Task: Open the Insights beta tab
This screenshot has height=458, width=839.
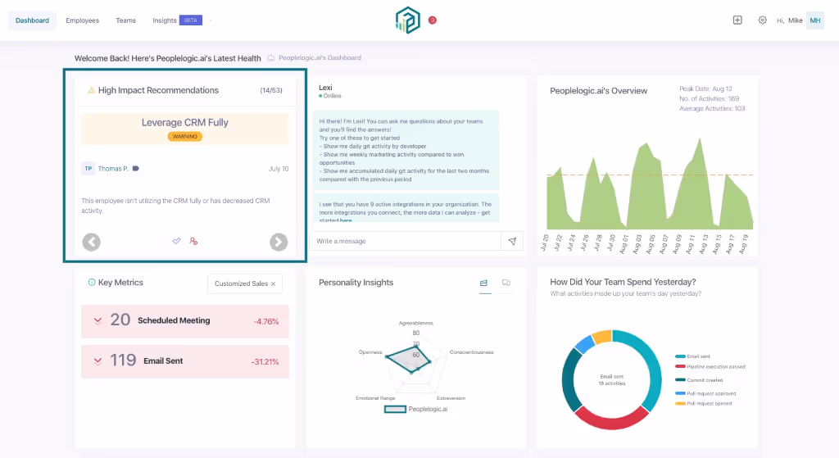Action: (x=177, y=20)
